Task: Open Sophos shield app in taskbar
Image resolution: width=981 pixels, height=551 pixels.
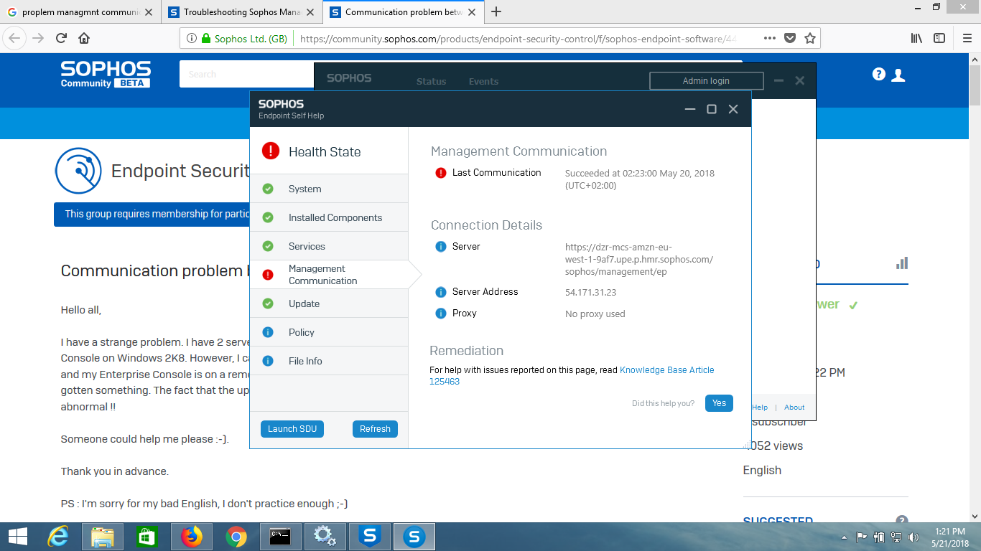Action: [x=369, y=537]
